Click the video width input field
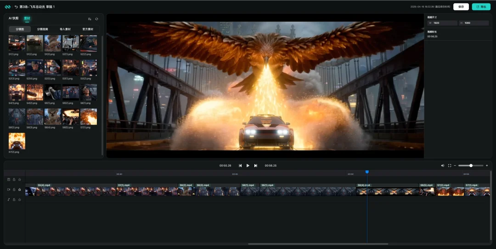 (444, 23)
